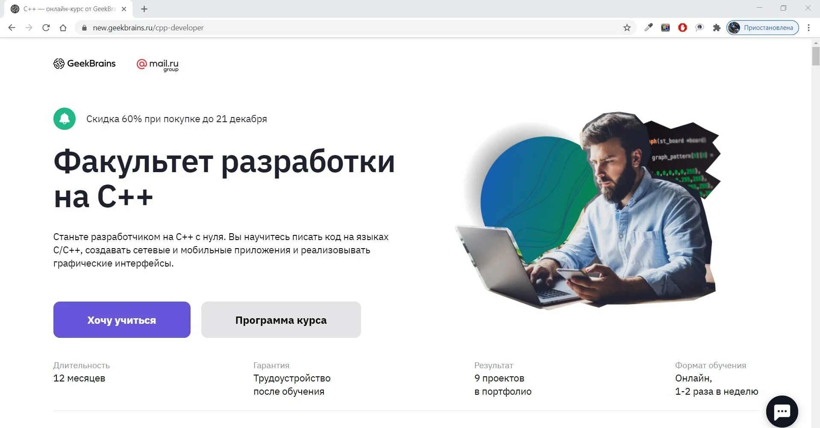Image resolution: width=820 pixels, height=428 pixels.
Task: Open a new browser tab
Action: [x=144, y=9]
